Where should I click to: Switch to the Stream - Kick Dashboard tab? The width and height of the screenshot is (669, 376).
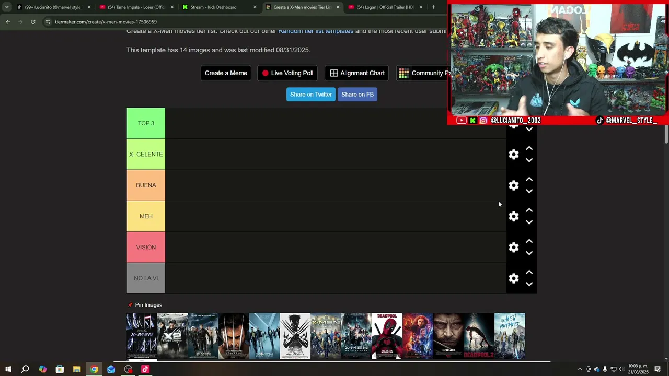click(x=219, y=7)
